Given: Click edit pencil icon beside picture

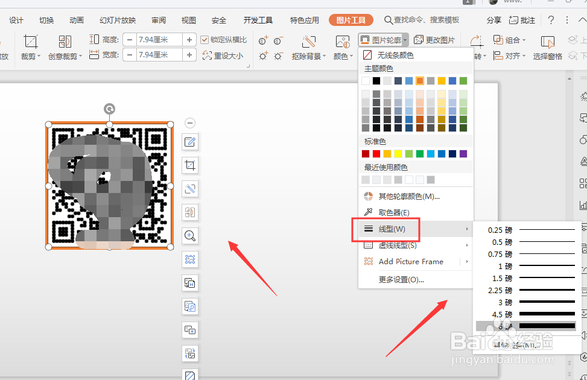Looking at the screenshot, I should (x=190, y=142).
